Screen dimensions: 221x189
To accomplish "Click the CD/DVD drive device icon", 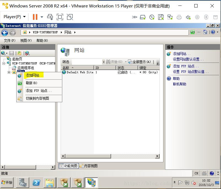I will tap(152, 17).
